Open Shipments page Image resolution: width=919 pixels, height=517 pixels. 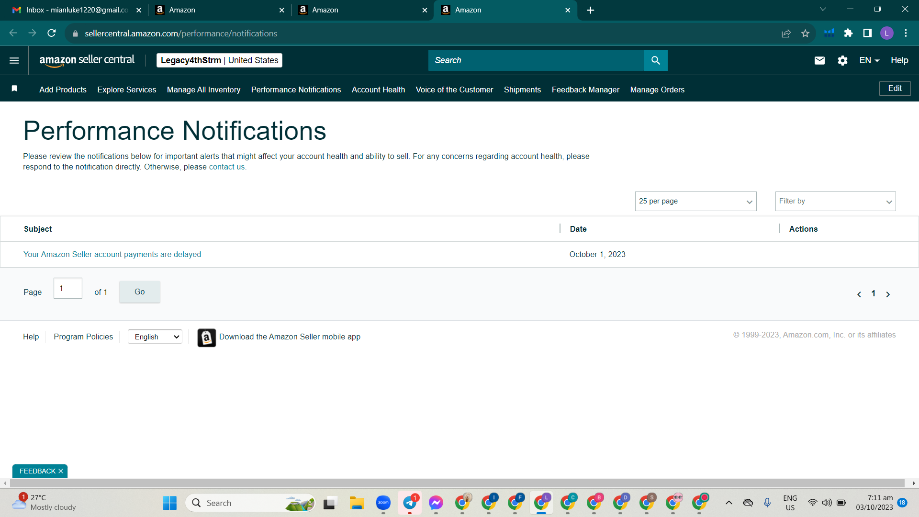click(522, 90)
